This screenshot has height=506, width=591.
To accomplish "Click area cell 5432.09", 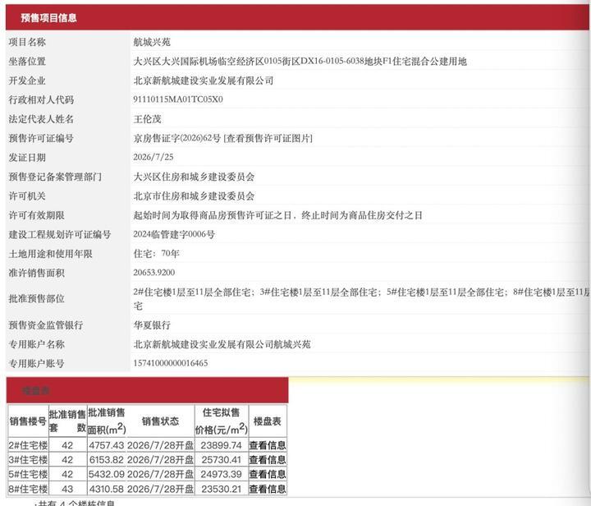I will point(106,474).
